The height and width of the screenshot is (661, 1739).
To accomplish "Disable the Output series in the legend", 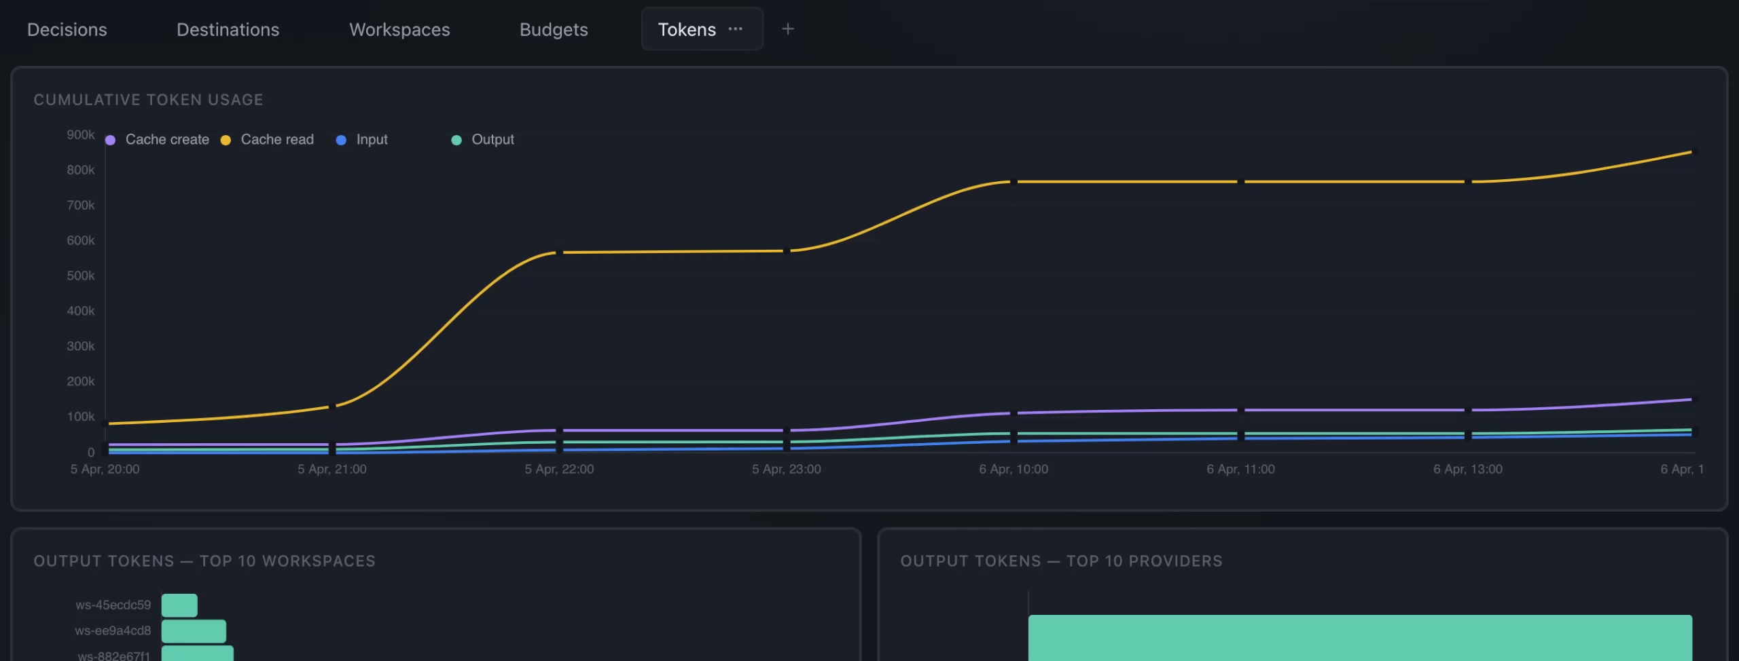I will 493,139.
